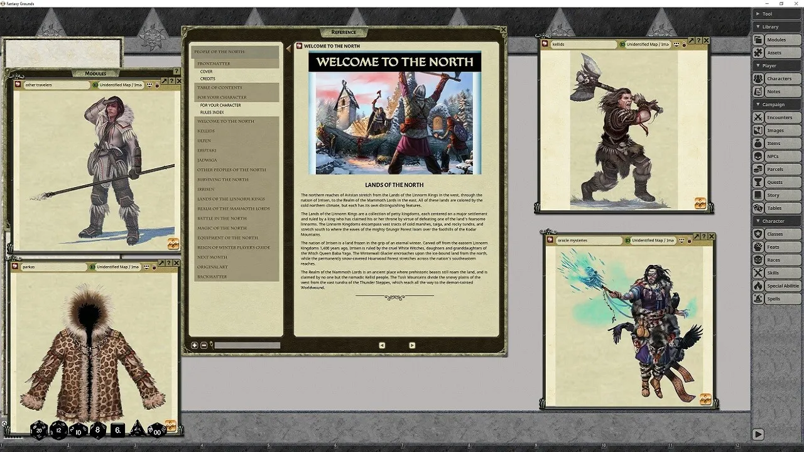Screen dimensions: 804x452
Task: Toggle the ID indicator on kellids window
Action: click(x=622, y=45)
